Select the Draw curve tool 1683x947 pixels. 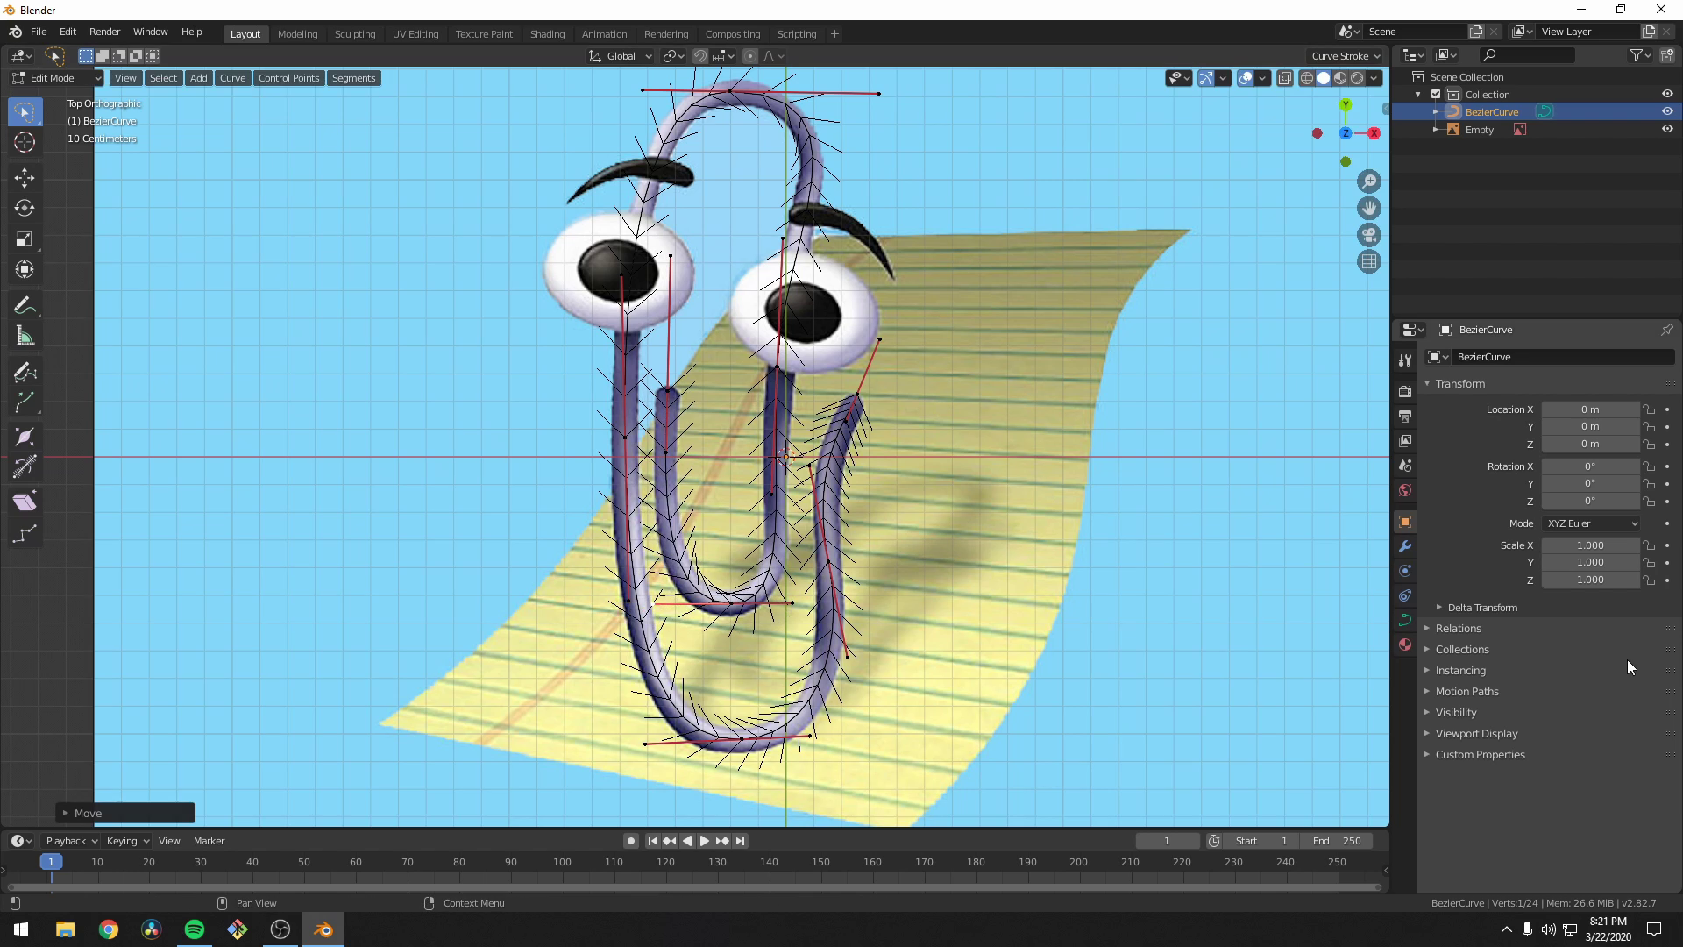[25, 373]
